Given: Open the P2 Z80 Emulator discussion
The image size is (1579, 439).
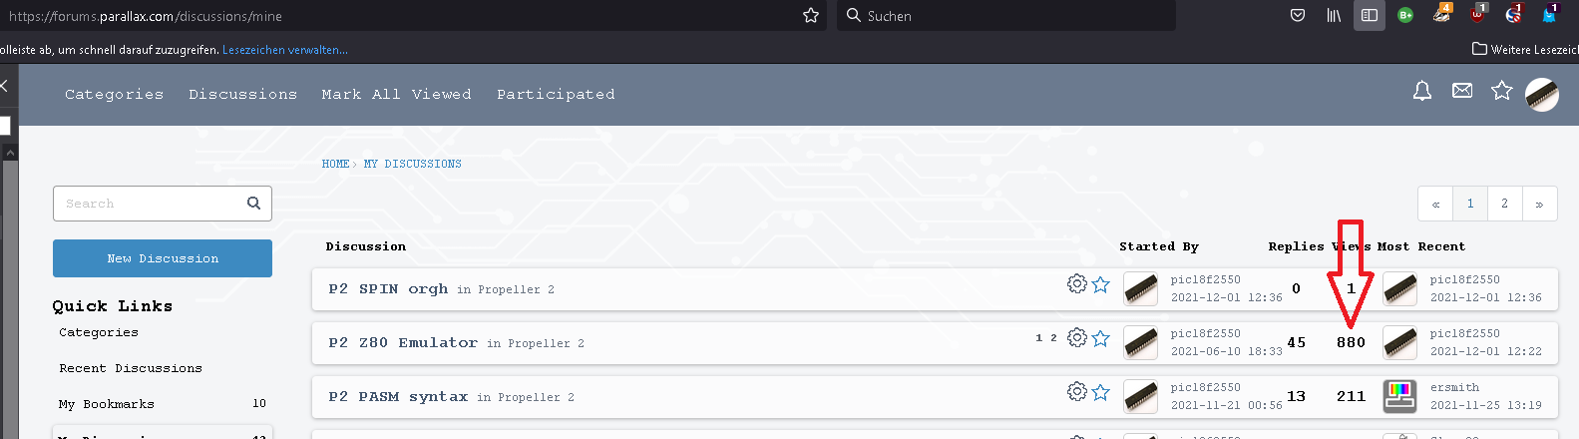Looking at the screenshot, I should 403,342.
